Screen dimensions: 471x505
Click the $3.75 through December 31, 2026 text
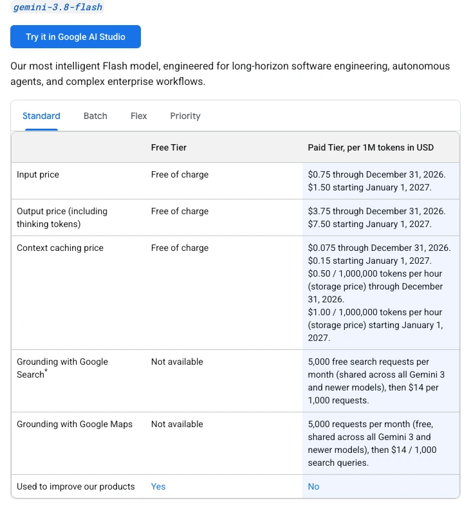tap(376, 211)
